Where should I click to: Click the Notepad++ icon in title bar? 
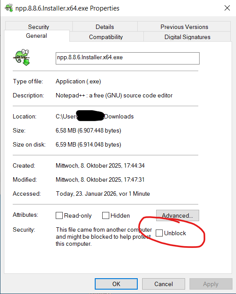tap(9, 8)
